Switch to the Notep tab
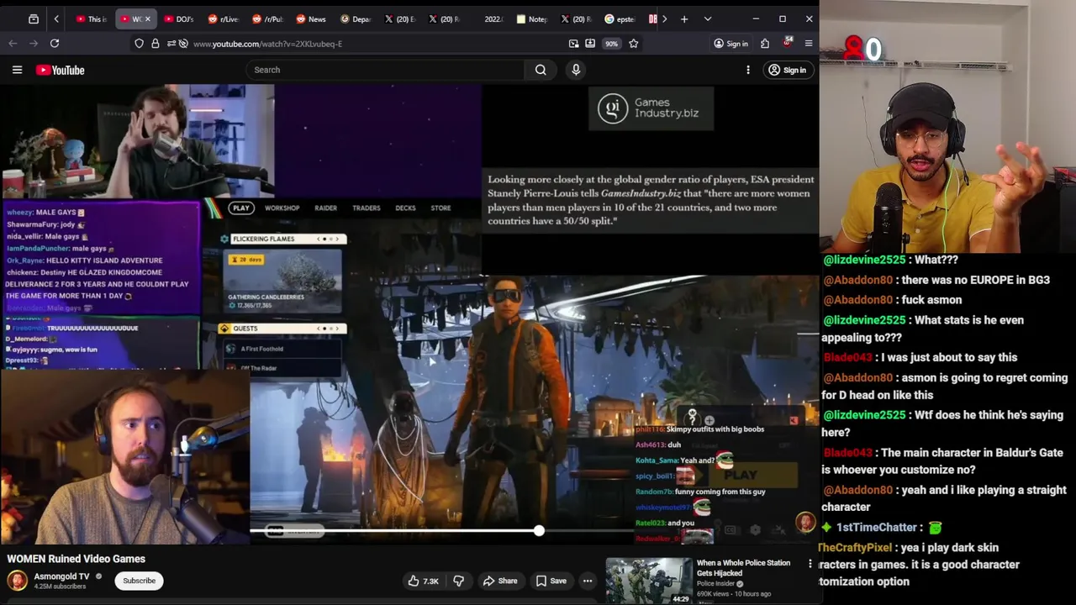This screenshot has width=1076, height=605. pos(531,18)
